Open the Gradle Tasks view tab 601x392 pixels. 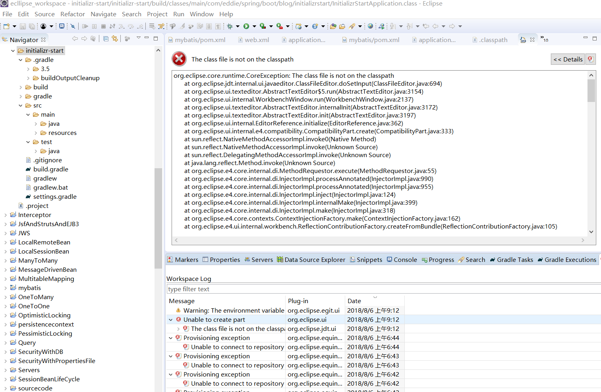click(x=511, y=259)
